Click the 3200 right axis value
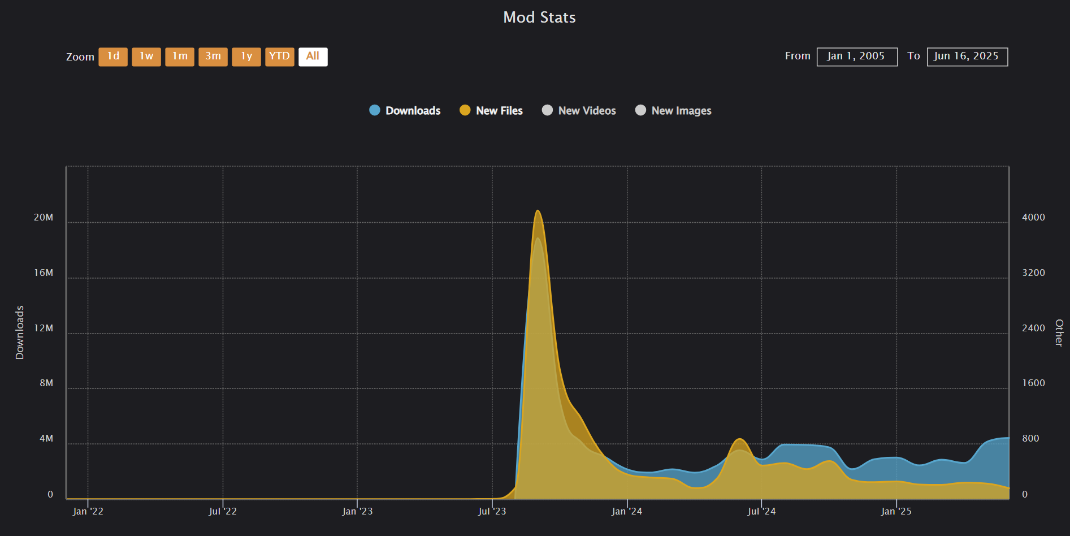 pos(1033,273)
